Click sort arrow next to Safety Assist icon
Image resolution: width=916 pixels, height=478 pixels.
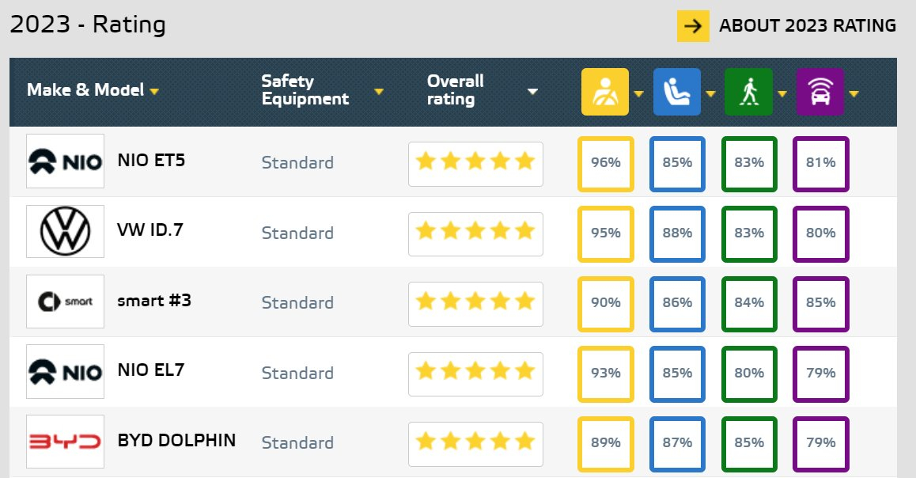[854, 93]
